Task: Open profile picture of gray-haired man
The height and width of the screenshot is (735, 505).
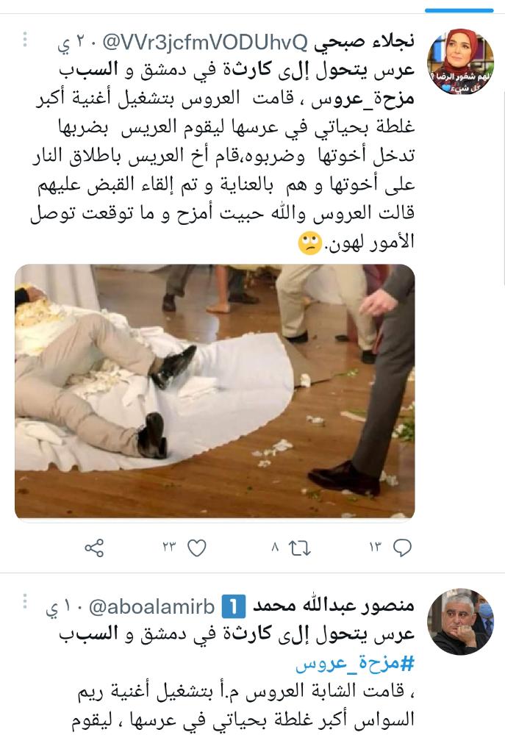Action: pyautogui.click(x=460, y=621)
